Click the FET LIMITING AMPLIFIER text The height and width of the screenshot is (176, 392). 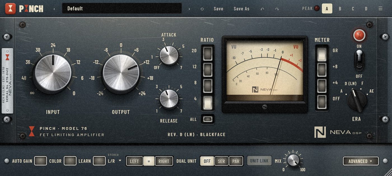tap(72, 135)
